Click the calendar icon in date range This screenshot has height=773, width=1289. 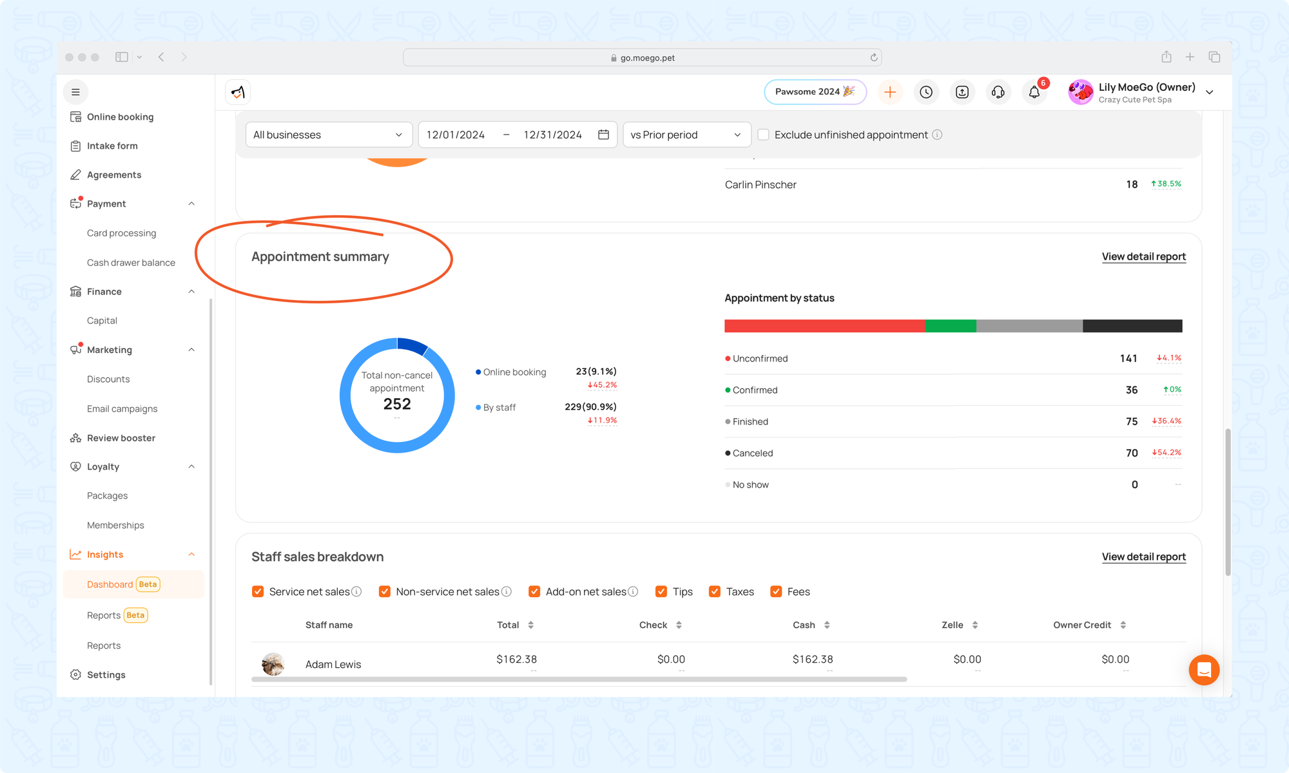603,135
